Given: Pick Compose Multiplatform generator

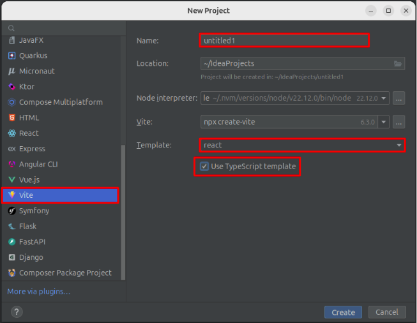Looking at the screenshot, I should coord(60,102).
